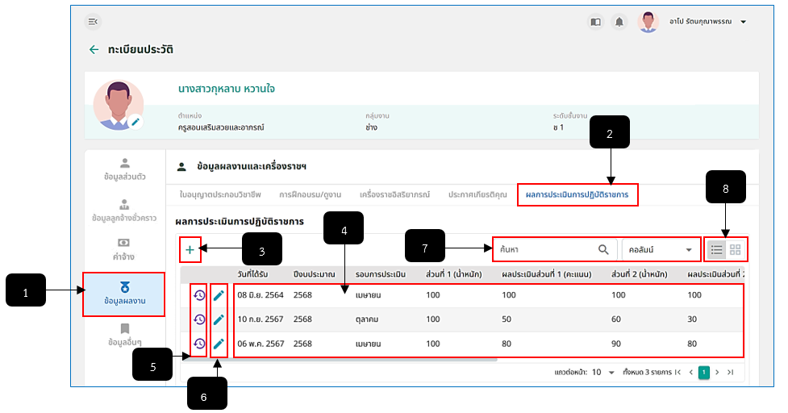The height and width of the screenshot is (413, 788).
Task: Switch to grid card view toggle
Action: 736,250
